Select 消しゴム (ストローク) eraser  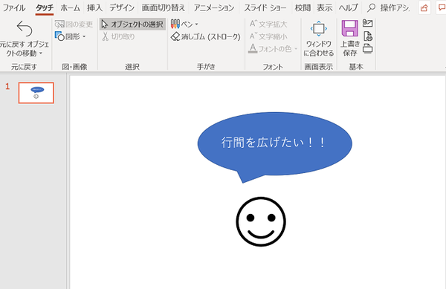[x=206, y=36]
